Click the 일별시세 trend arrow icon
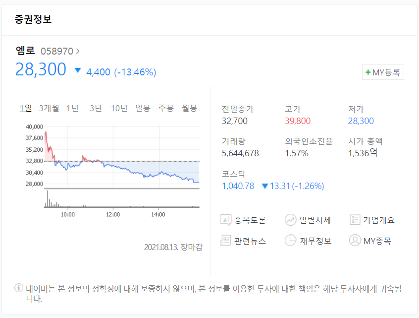The width and height of the screenshot is (419, 318). tap(290, 220)
